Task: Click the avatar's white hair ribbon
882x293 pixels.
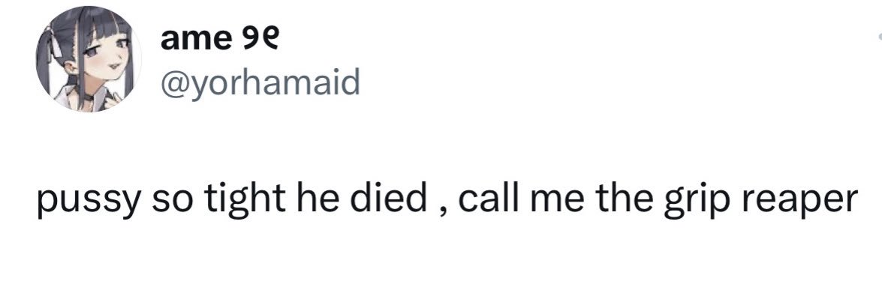Action: [56, 43]
